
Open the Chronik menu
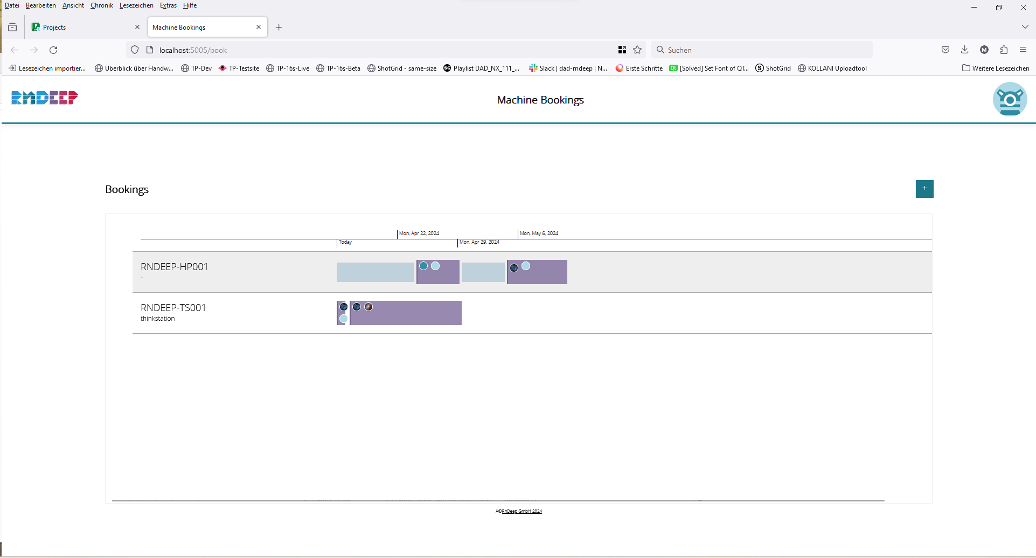(x=101, y=5)
